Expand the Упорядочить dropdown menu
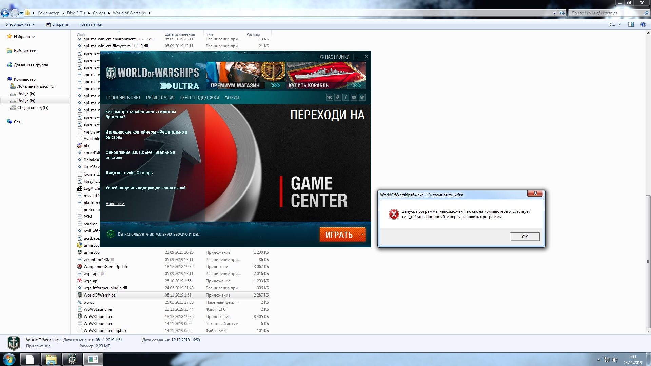Viewport: 651px width, 366px height. click(20, 24)
